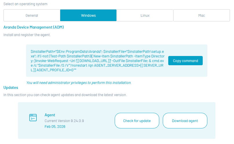Click the Aranda Device Management (ADM) heading
This screenshot has height=144, width=234.
34,27
